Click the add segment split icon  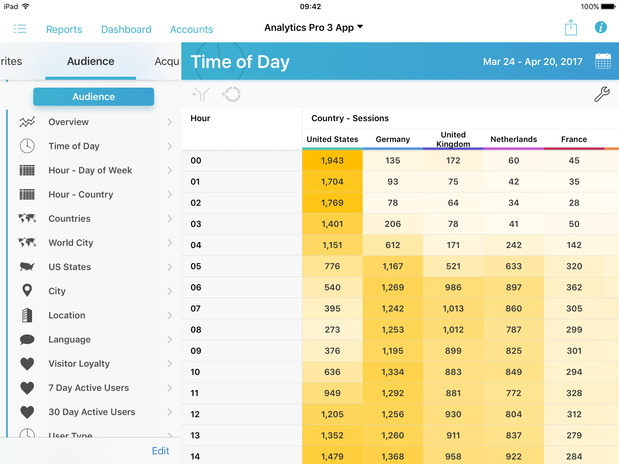(201, 94)
